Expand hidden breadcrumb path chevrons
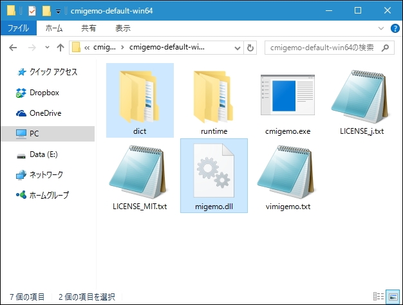 87,48
